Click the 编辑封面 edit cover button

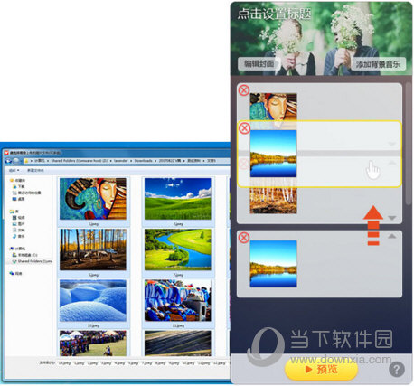click(x=259, y=63)
